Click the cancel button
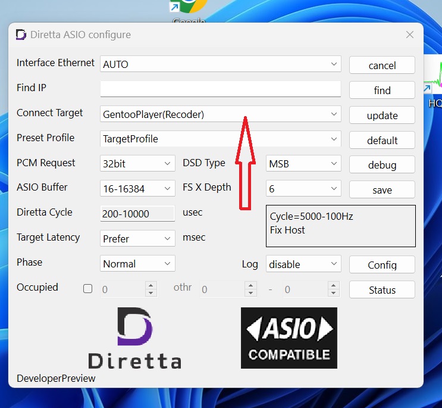The height and width of the screenshot is (408, 442). [x=382, y=65]
